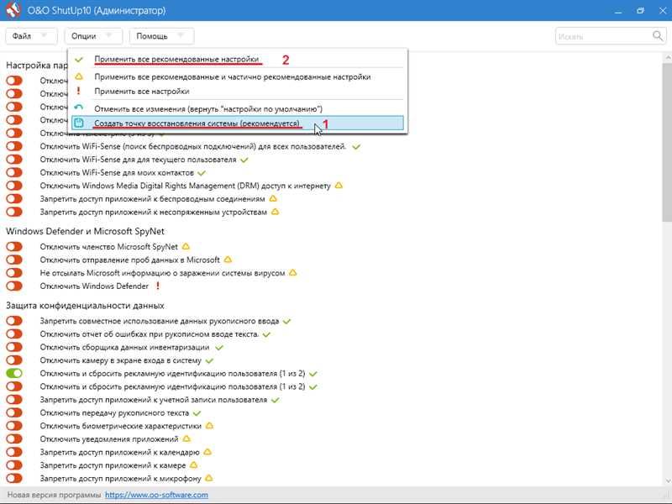Open the Опции dropdown menu
The height and width of the screenshot is (504, 672).
(93, 36)
